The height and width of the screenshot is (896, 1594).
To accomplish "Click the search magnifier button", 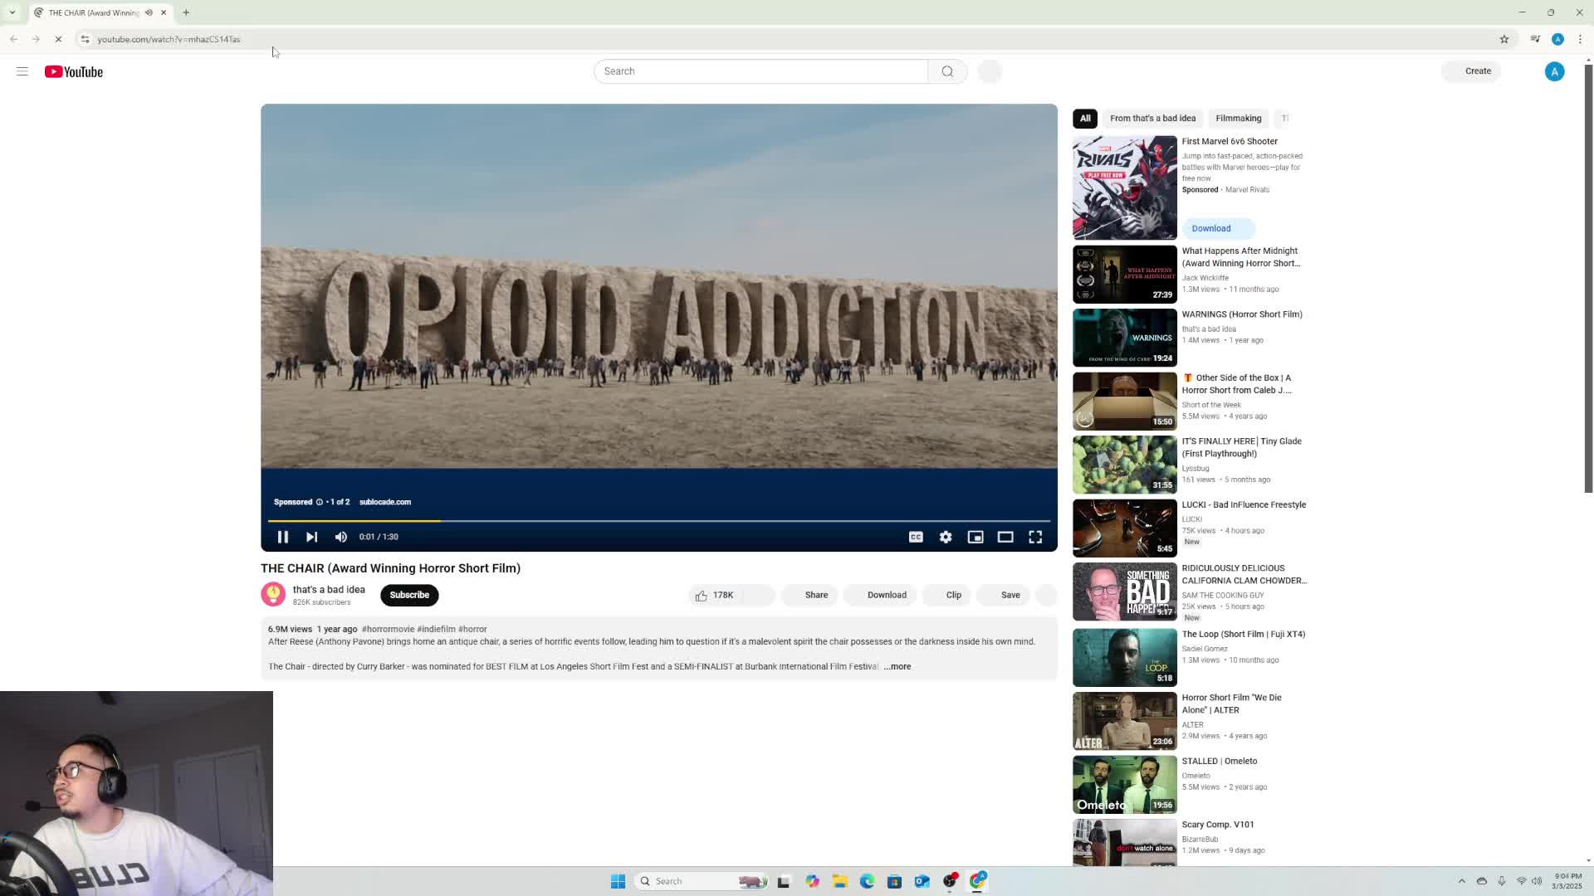I will click(x=947, y=71).
